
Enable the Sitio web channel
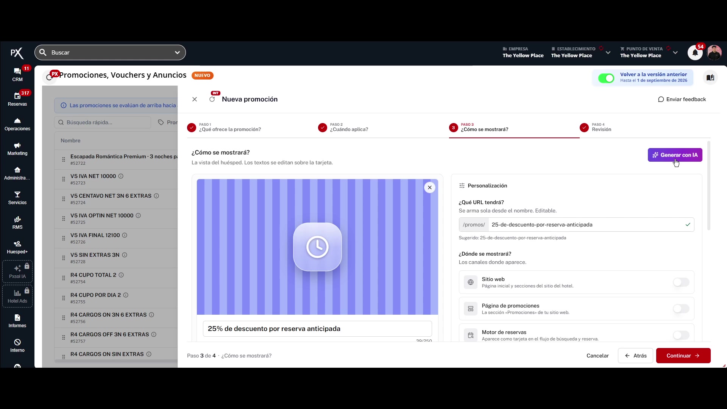(681, 282)
